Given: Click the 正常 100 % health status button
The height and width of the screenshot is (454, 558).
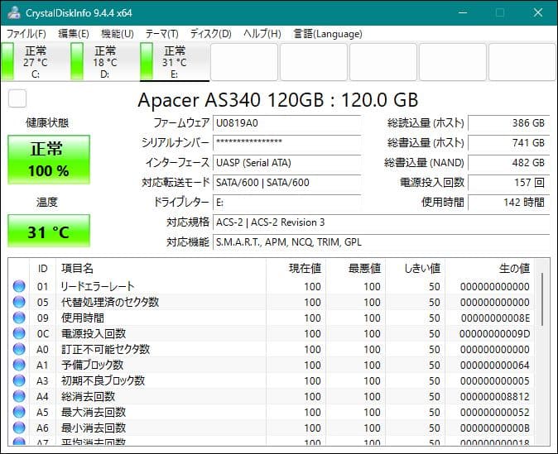Looking at the screenshot, I should click(49, 160).
